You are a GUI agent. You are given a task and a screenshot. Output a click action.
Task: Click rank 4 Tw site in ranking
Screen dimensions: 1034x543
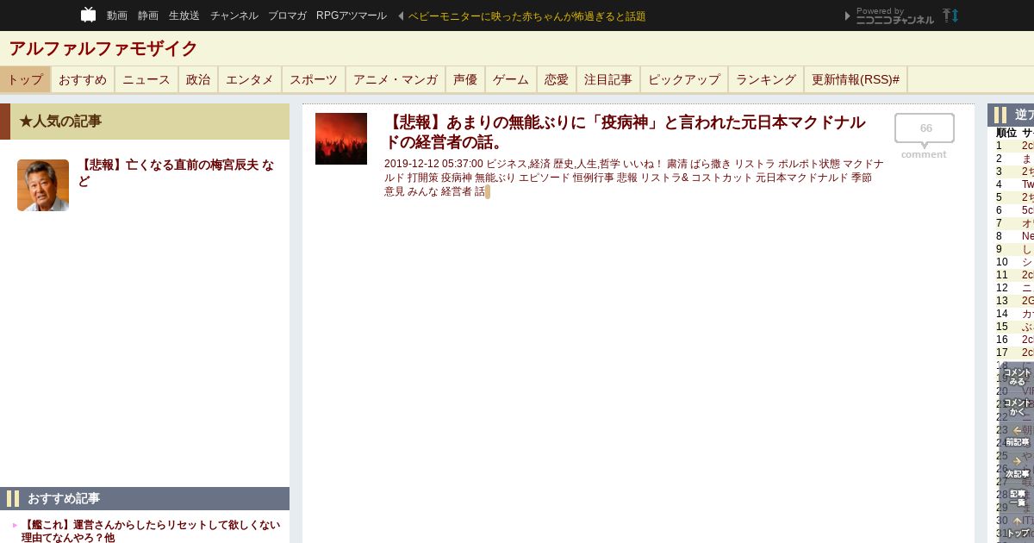point(1027,184)
